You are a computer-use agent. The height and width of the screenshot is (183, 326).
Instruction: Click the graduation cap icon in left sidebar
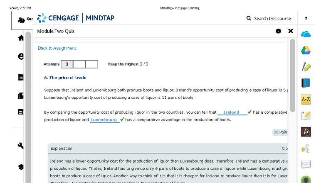[x=21, y=167]
